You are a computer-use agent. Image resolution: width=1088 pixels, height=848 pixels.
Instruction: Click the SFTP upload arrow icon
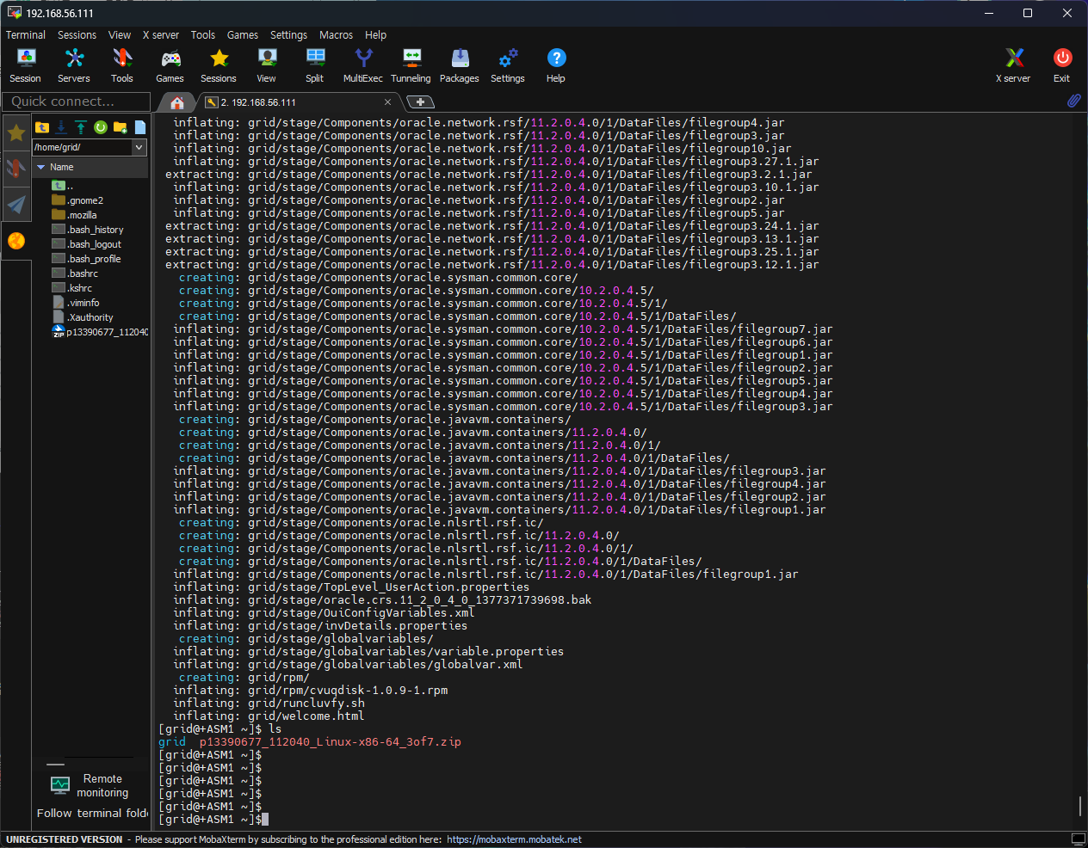pos(81,127)
